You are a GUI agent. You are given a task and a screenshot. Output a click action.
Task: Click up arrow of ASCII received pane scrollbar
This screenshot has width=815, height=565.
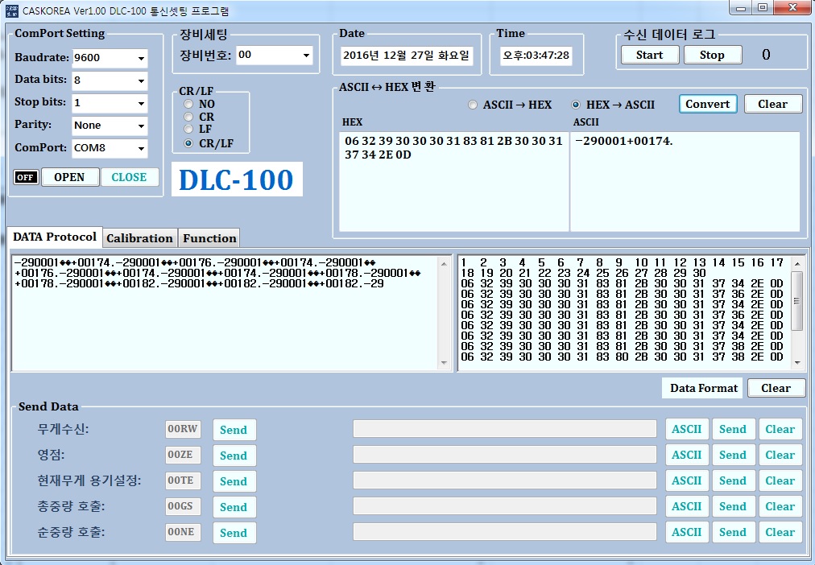pyautogui.click(x=444, y=264)
